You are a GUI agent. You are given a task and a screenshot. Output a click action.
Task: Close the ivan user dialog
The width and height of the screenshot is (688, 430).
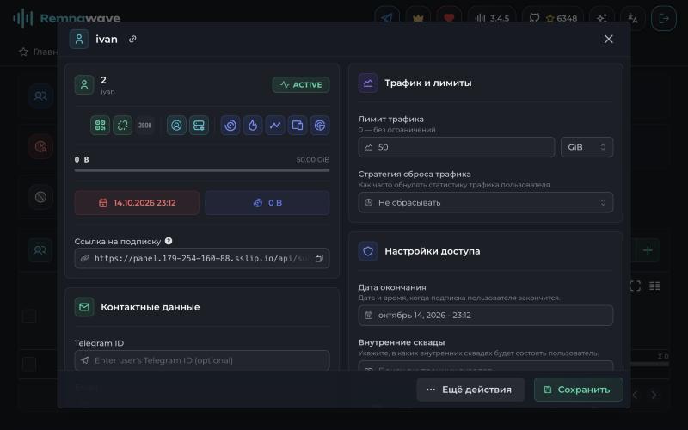[x=608, y=39]
